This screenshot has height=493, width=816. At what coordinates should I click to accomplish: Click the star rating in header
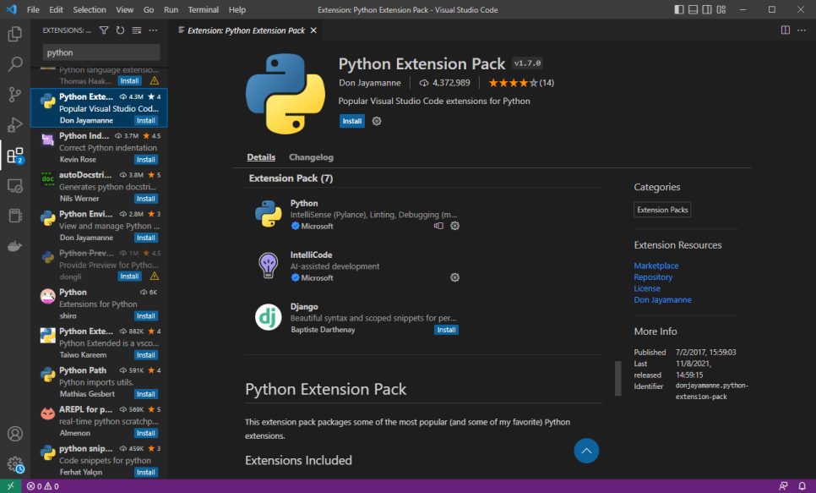(521, 83)
